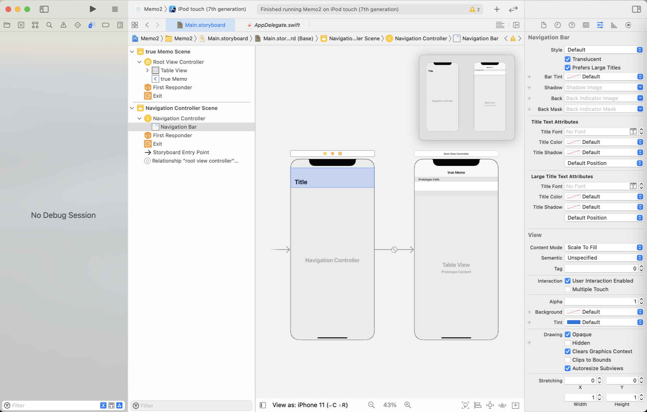Viewport: 647px width, 412px height.
Task: Click the Embed In button
Action: point(515,405)
